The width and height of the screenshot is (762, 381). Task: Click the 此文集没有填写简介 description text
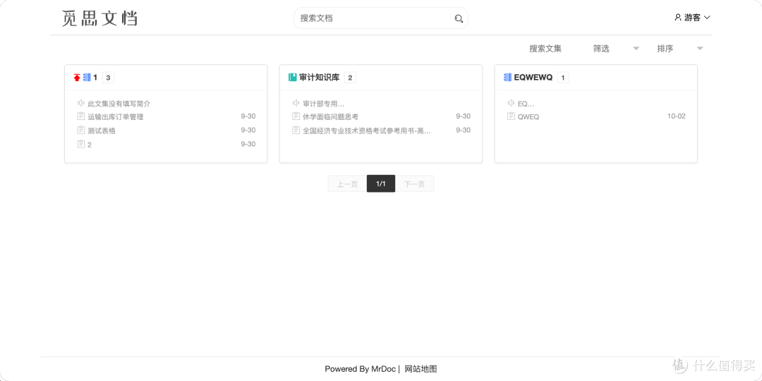point(119,104)
